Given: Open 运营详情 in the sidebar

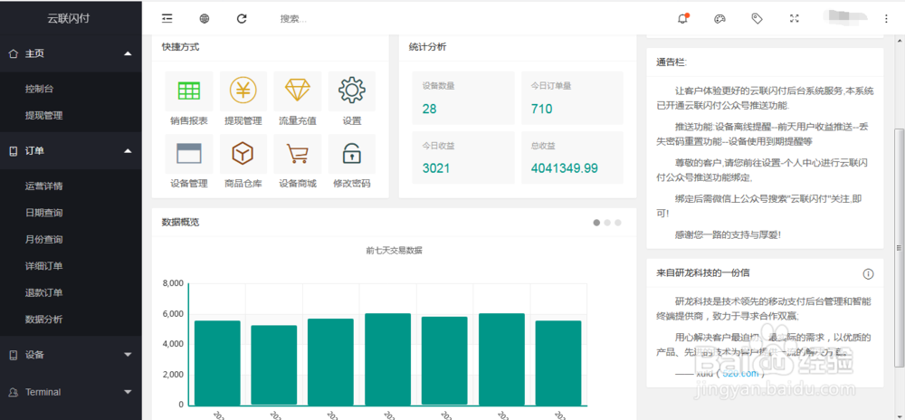Looking at the screenshot, I should pos(43,186).
